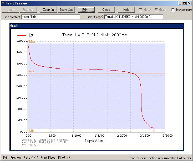Click the 520.00 y-axis value

22,41
